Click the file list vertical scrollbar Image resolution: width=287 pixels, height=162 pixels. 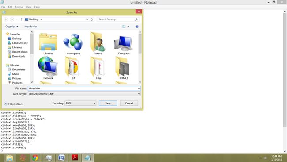[x=140, y=57]
